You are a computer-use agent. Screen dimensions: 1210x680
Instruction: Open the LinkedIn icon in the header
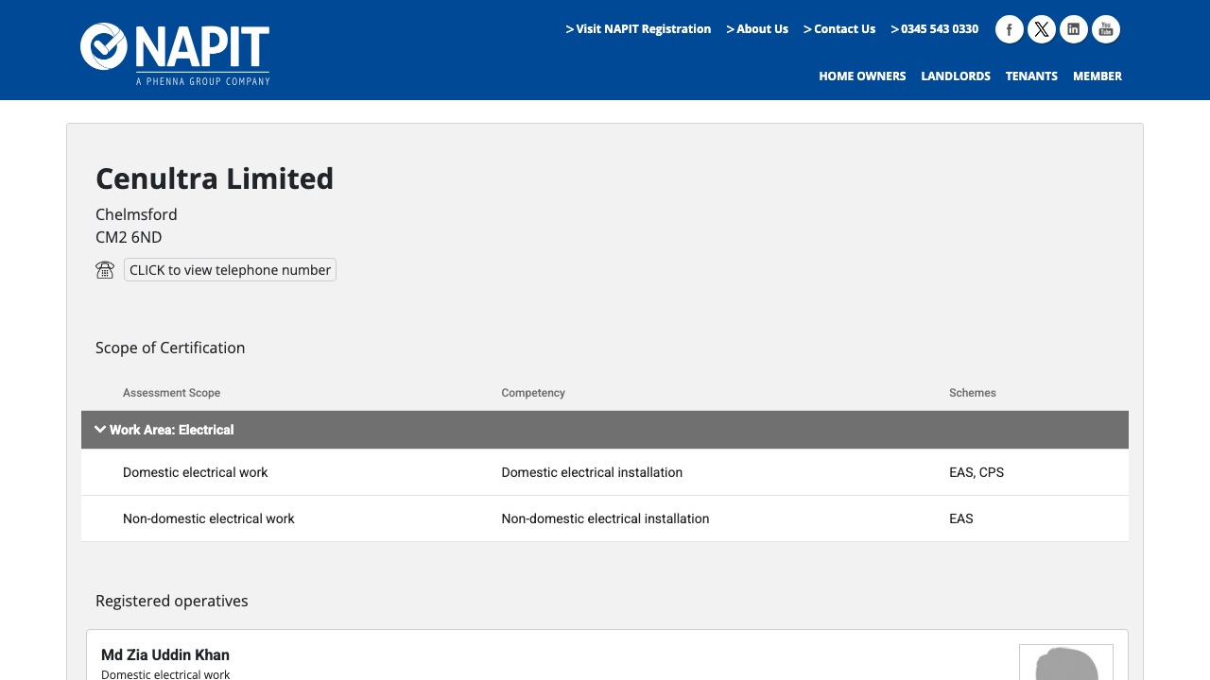click(1073, 28)
